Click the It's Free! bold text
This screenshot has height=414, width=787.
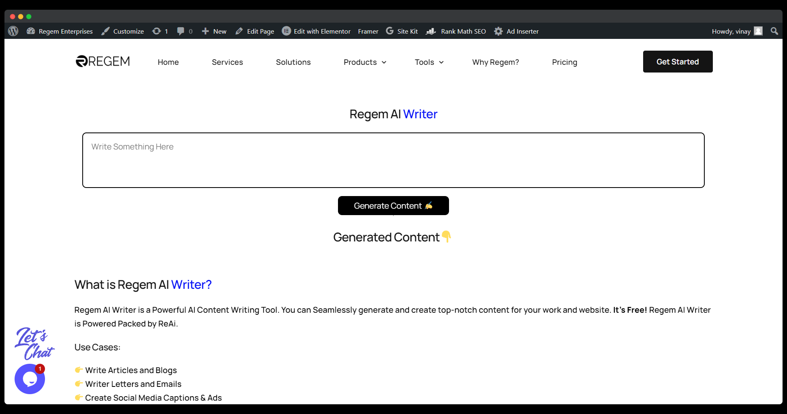[x=630, y=310]
